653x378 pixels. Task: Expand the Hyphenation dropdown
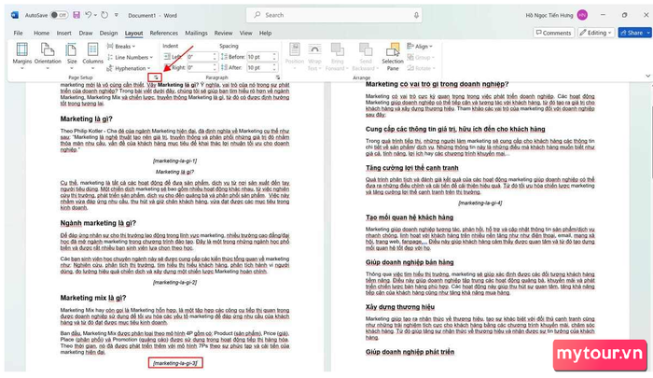129,68
